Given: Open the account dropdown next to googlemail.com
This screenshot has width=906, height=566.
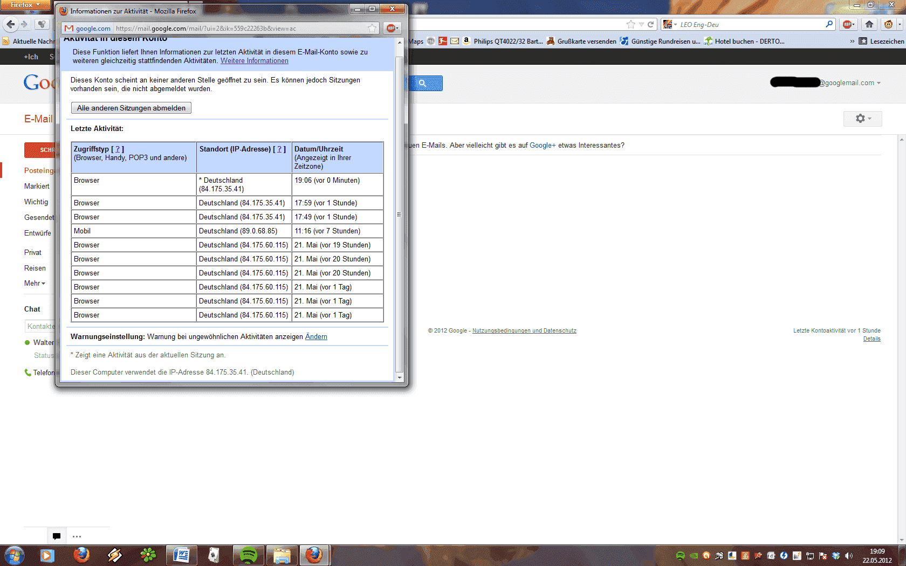Looking at the screenshot, I should tap(878, 83).
